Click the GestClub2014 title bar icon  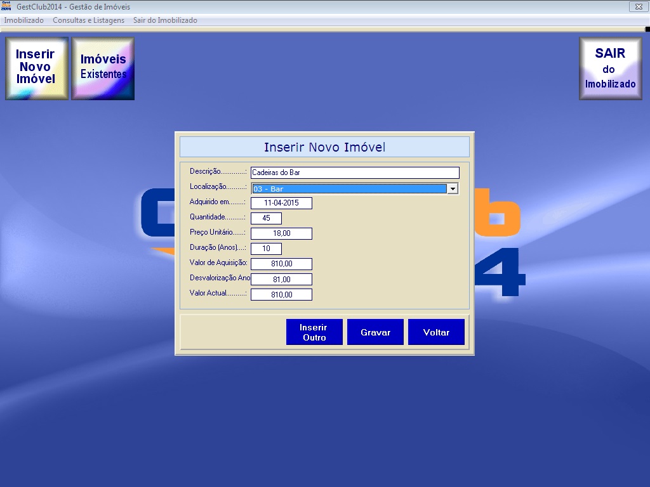click(x=6, y=6)
